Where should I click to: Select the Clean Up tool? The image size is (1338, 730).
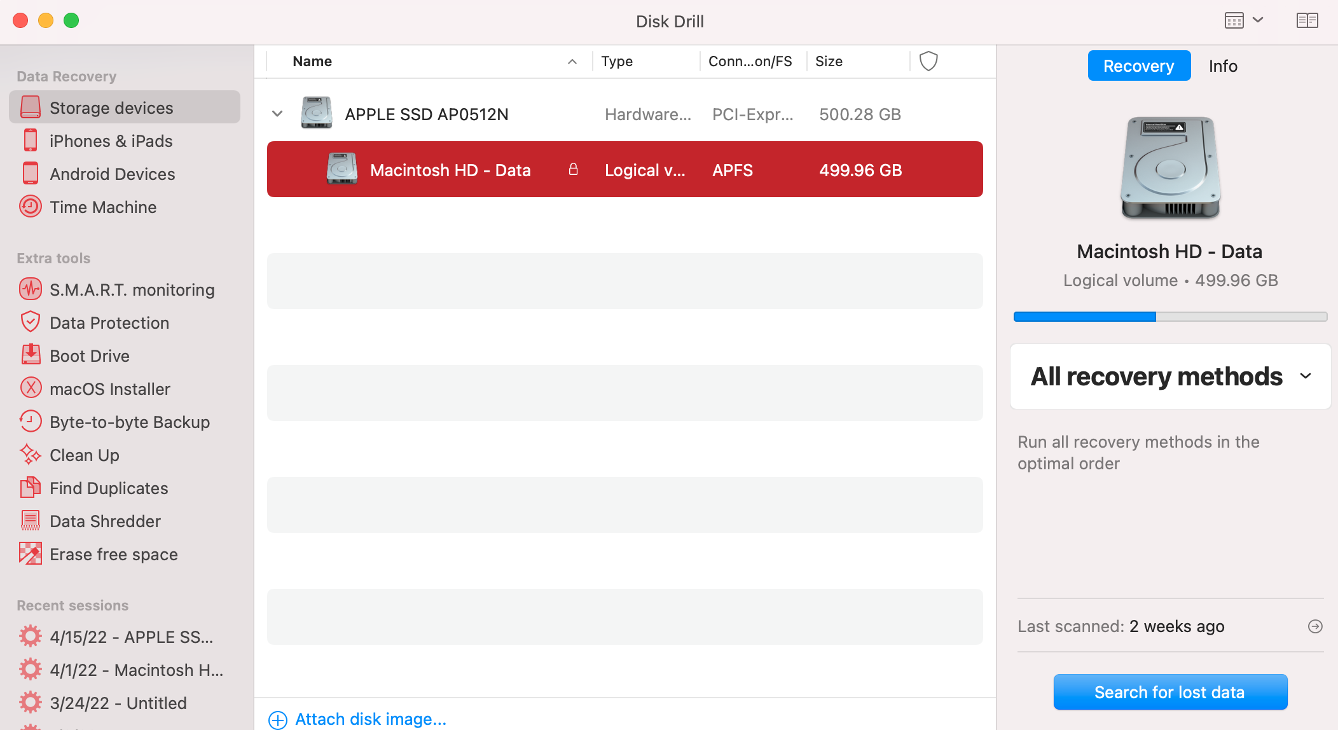[x=83, y=454]
